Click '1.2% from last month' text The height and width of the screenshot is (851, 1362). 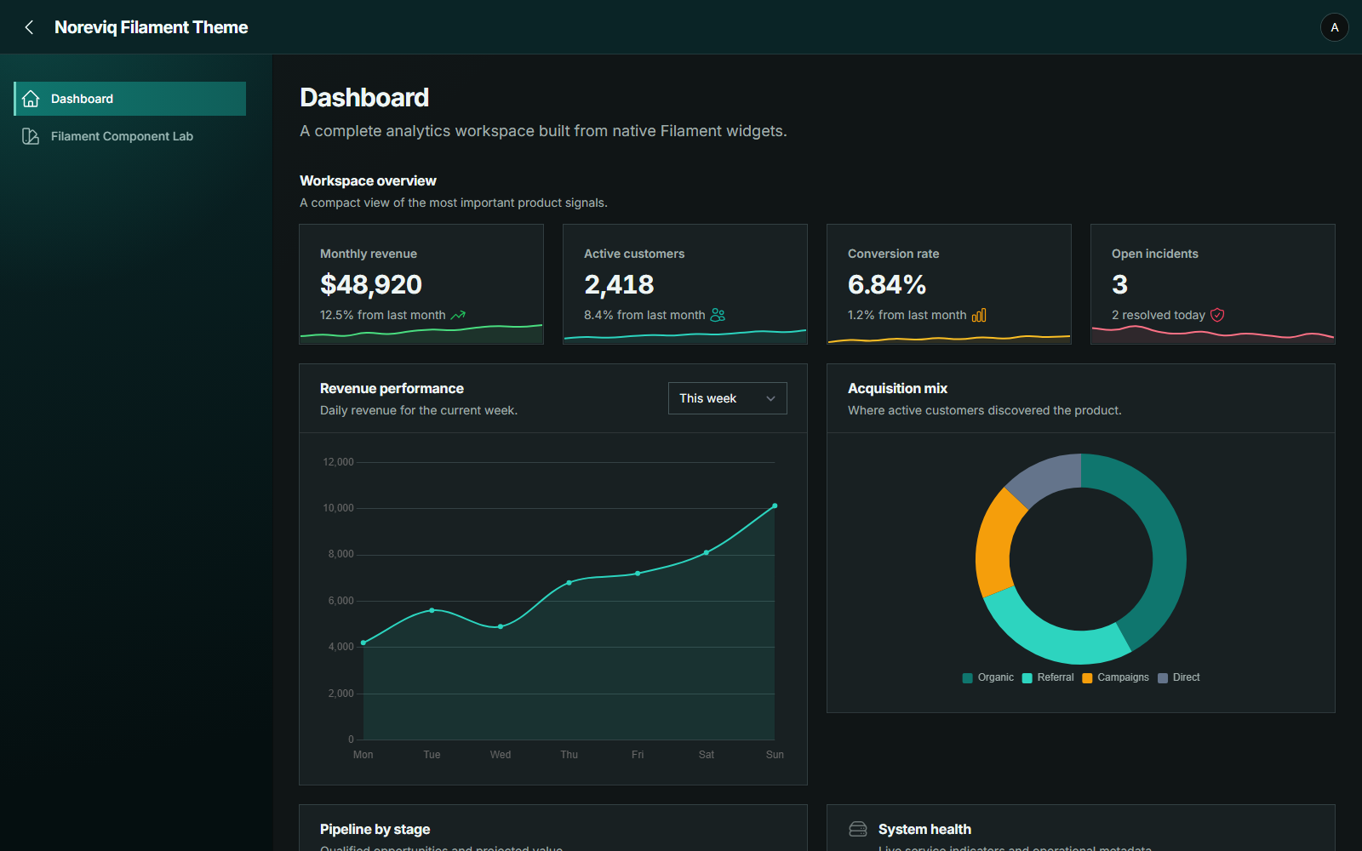click(x=907, y=315)
